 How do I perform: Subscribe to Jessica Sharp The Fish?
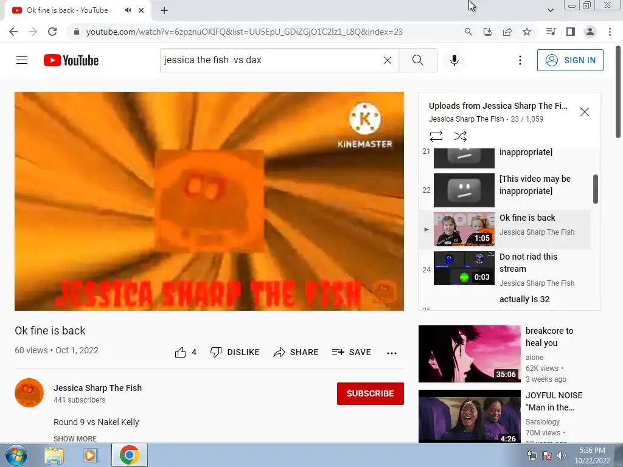pyautogui.click(x=371, y=393)
